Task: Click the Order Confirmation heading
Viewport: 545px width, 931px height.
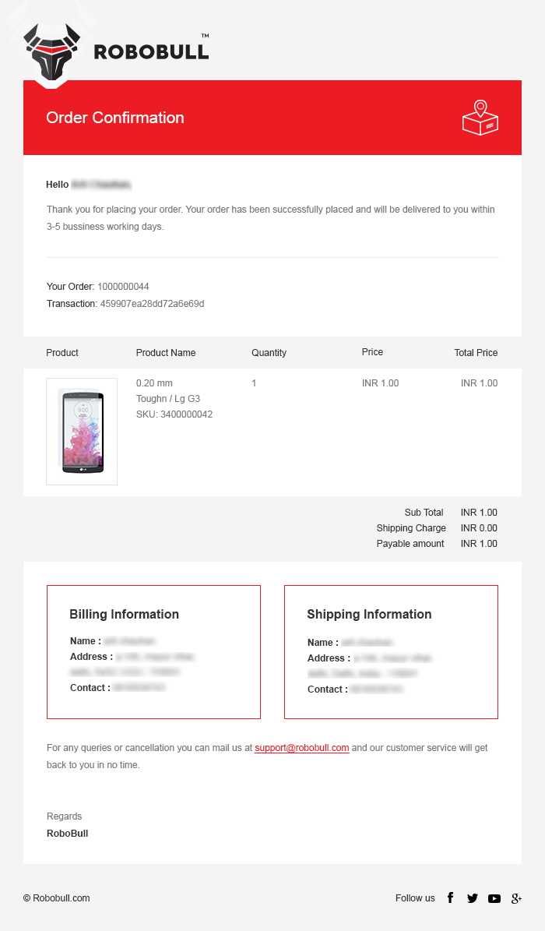Action: pyautogui.click(x=115, y=118)
